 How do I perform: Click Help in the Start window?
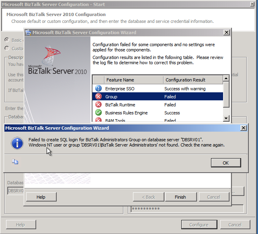coord(20,225)
